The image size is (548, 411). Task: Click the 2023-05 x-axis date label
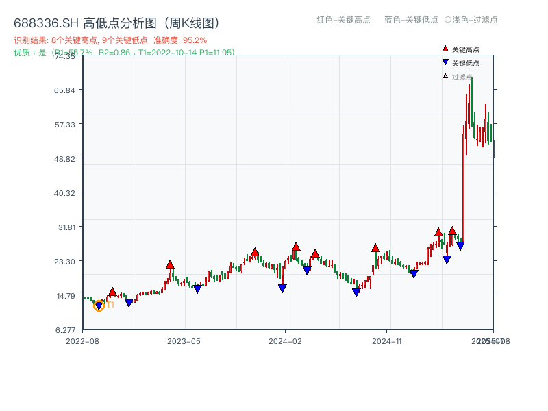coord(184,341)
